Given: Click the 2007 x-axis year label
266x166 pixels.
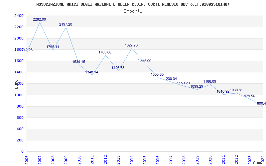Looking at the screenshot, I should [40, 160].
